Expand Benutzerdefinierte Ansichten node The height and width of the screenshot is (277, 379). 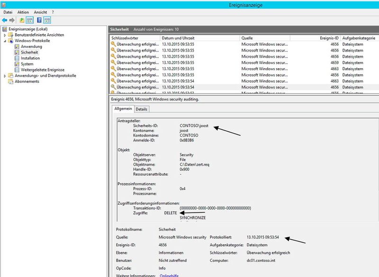5,35
